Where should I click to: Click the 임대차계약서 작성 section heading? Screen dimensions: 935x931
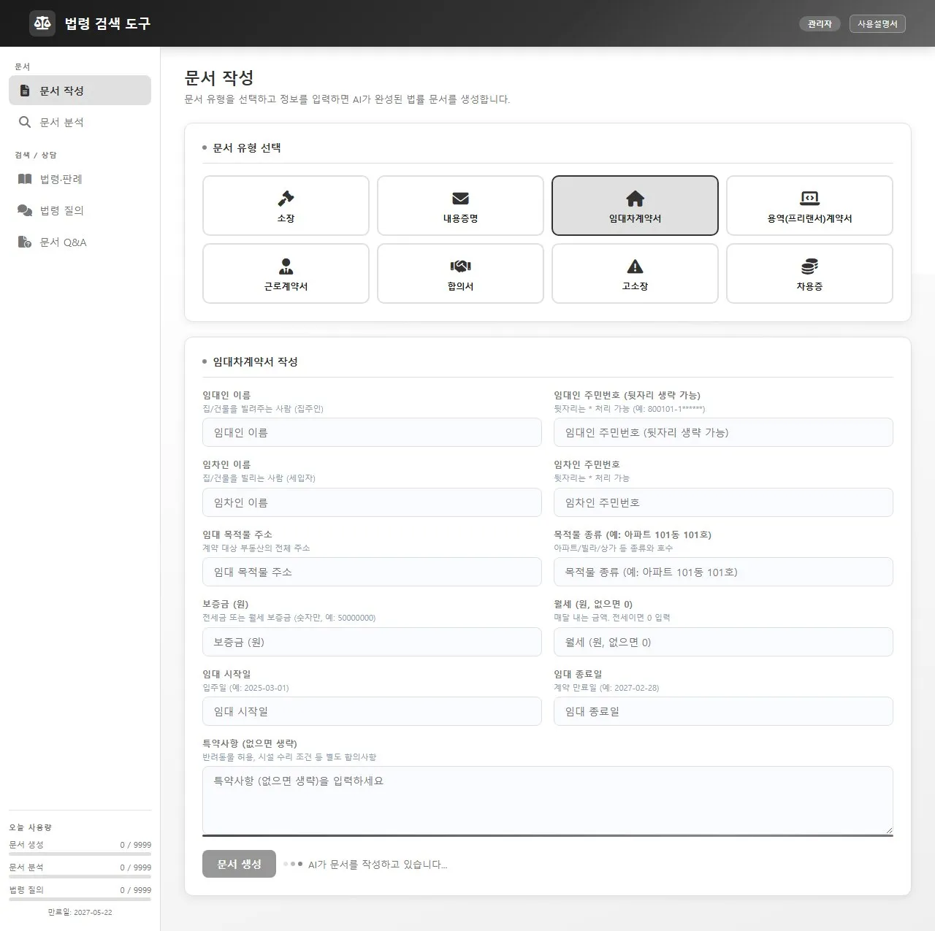255,361
